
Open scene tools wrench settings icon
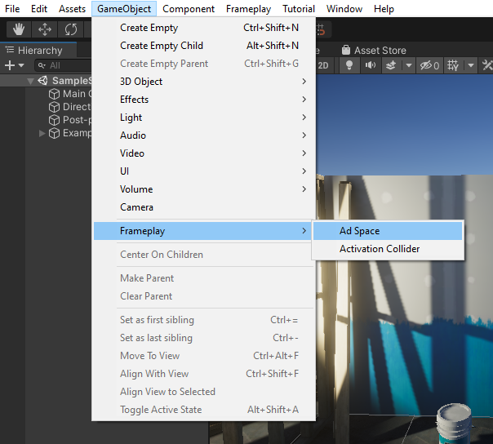click(487, 65)
